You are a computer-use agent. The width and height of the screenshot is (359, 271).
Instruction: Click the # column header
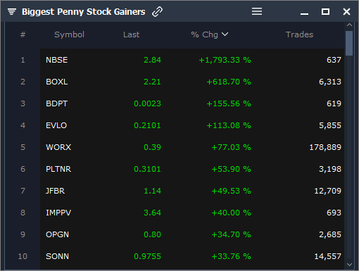pyautogui.click(x=23, y=34)
